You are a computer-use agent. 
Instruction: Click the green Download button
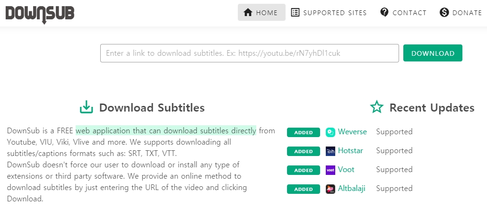433,53
